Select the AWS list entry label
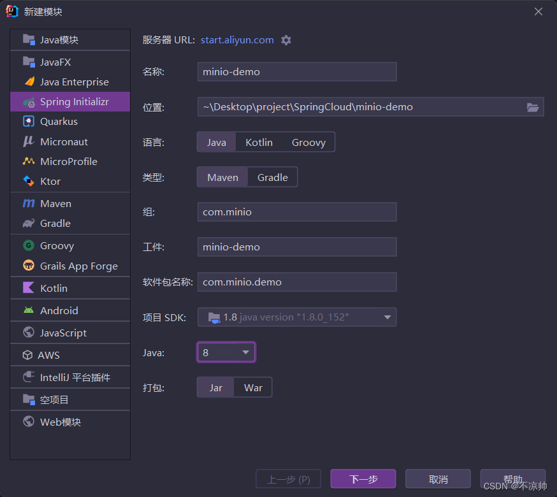This screenshot has width=557, height=497. 48,356
